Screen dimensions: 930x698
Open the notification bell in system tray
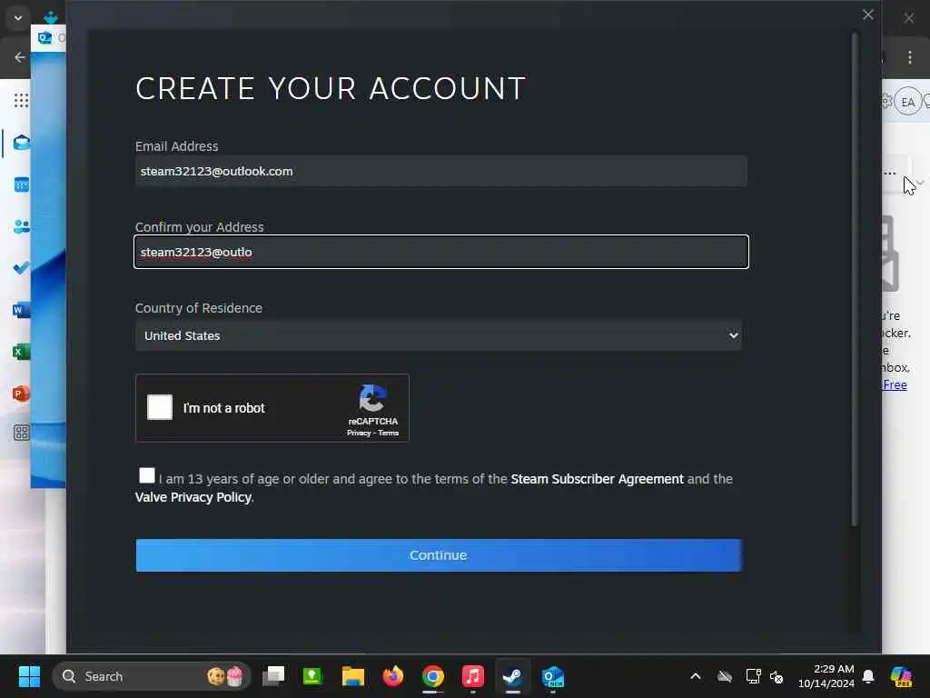(868, 676)
